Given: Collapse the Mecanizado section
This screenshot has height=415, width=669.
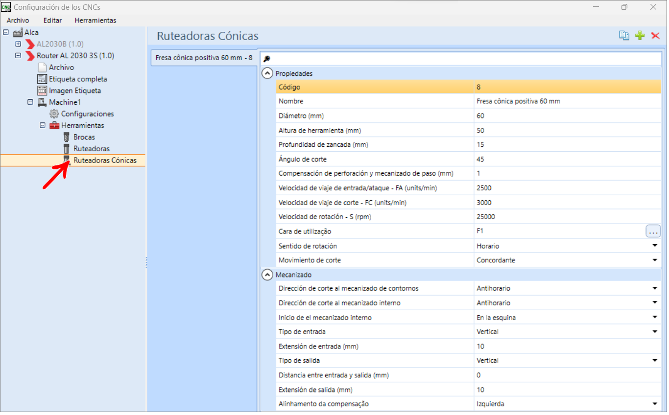Looking at the screenshot, I should pos(267,275).
